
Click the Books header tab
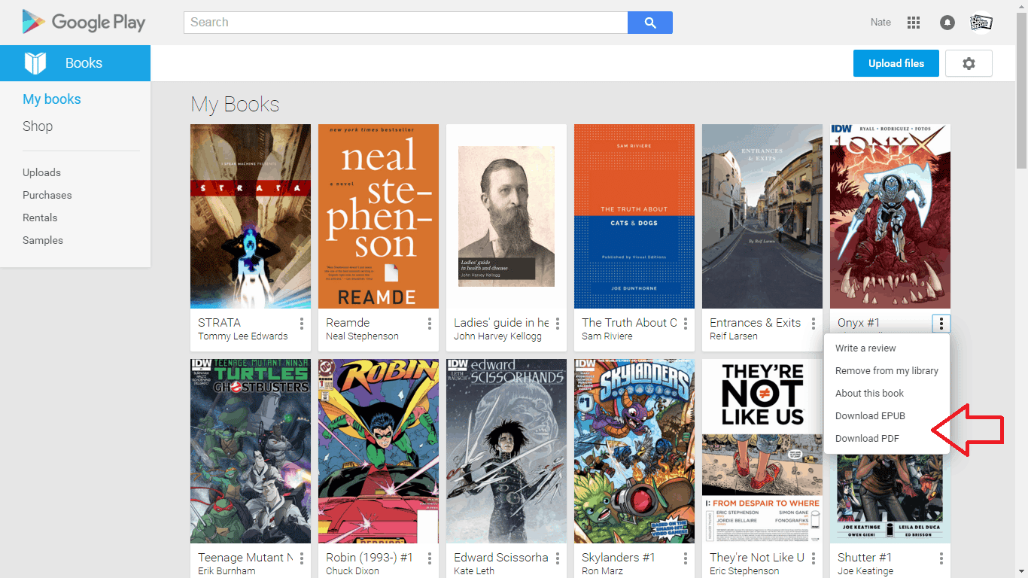[75, 63]
